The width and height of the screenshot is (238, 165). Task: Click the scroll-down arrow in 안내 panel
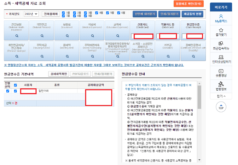(199, 160)
